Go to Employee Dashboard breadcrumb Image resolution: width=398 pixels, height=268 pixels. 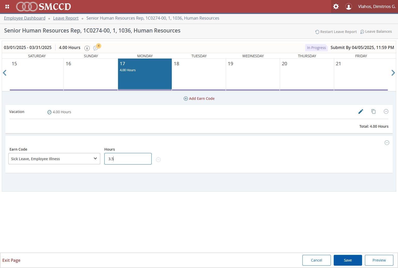click(x=25, y=18)
